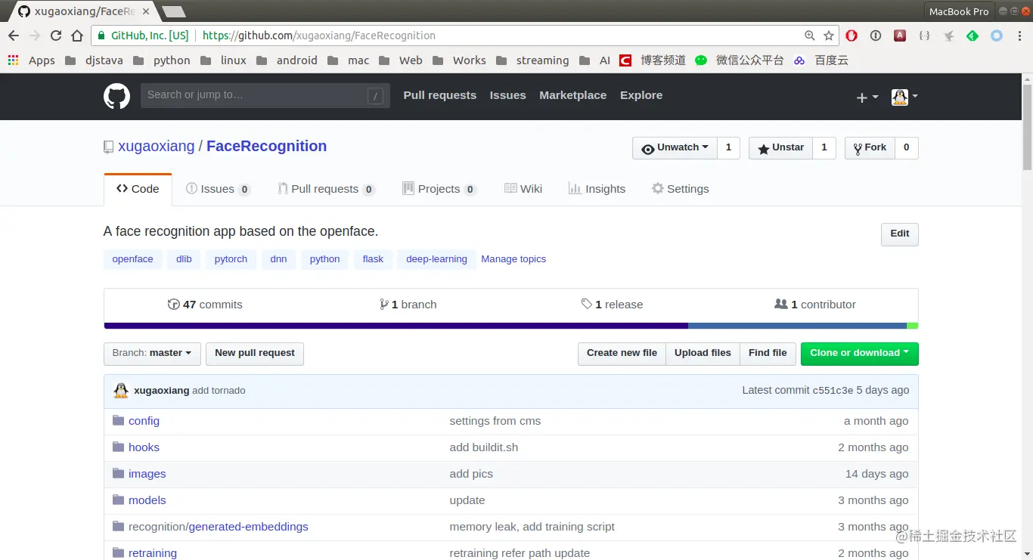Open the Clone or download dropdown
Viewport: 1033px width, 560px height.
tap(859, 353)
